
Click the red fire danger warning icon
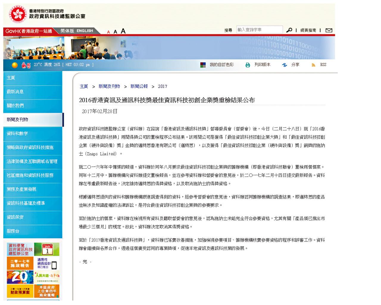click(26, 65)
